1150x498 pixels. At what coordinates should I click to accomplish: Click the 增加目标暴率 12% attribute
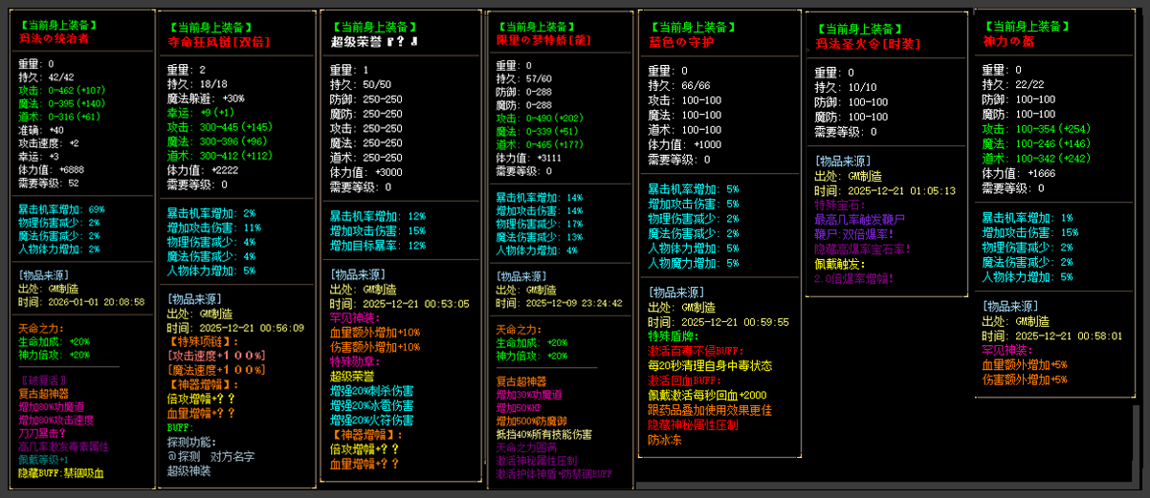(x=377, y=245)
